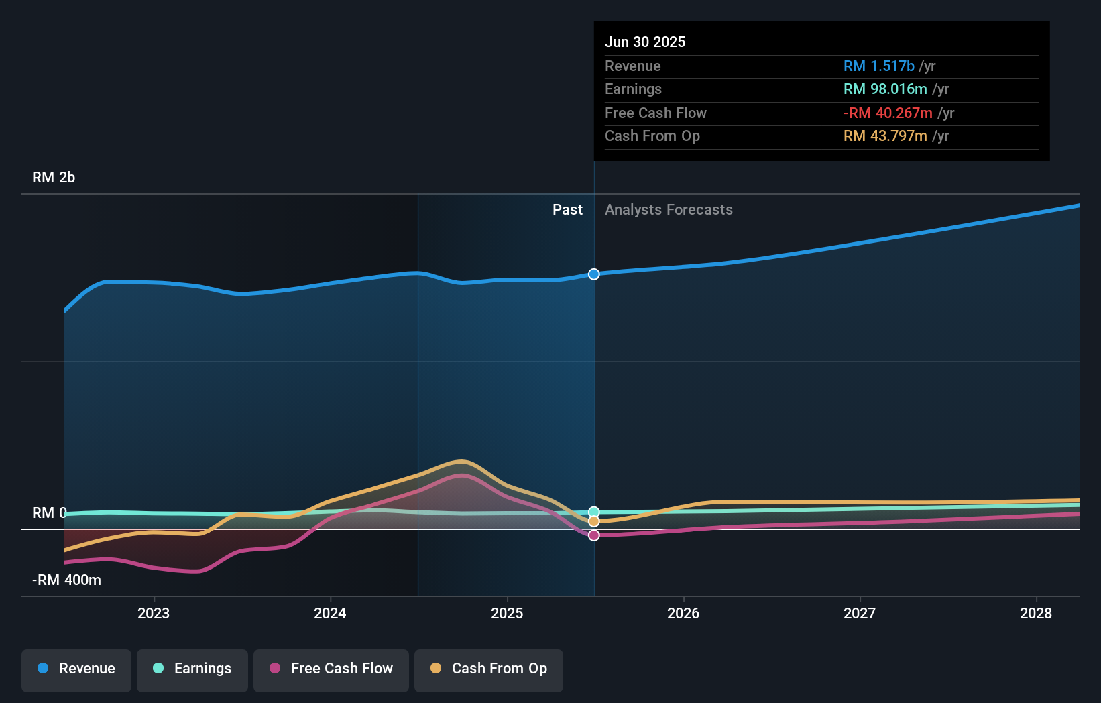Click the Free Cash Flow legend button

331,669
